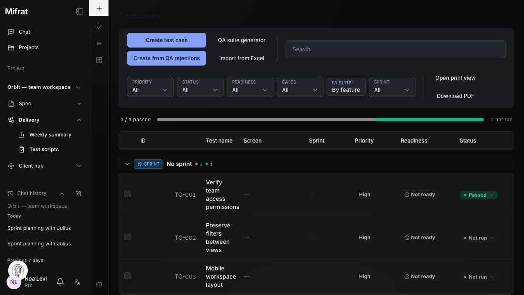This screenshot has height=295, width=524.
Task: Click the language translate icon
Action: click(77, 281)
